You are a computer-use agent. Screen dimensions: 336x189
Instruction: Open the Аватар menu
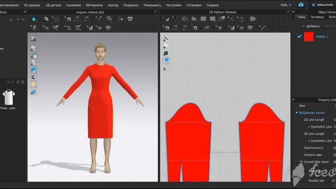coord(113,5)
